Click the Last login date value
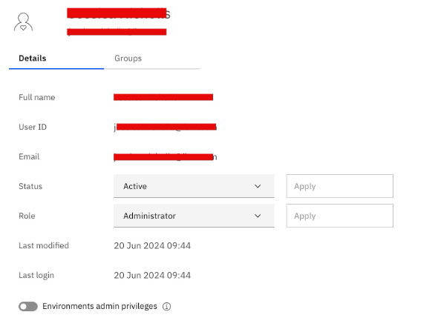Viewport: 438px width, 332px height. click(x=152, y=276)
